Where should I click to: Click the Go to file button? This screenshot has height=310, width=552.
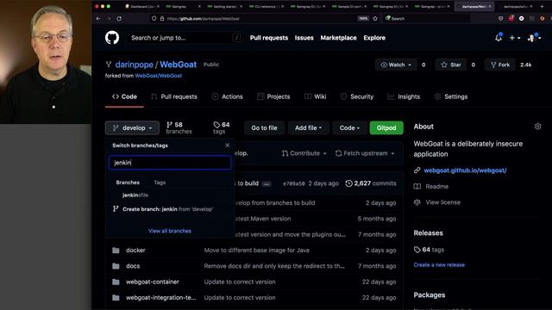click(x=264, y=128)
